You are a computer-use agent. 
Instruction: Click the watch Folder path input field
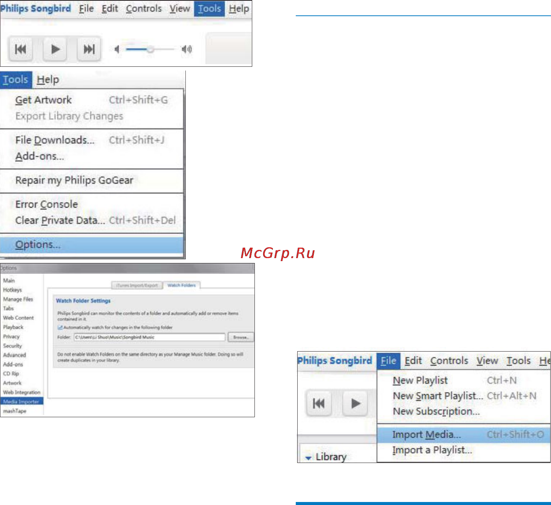(x=149, y=337)
